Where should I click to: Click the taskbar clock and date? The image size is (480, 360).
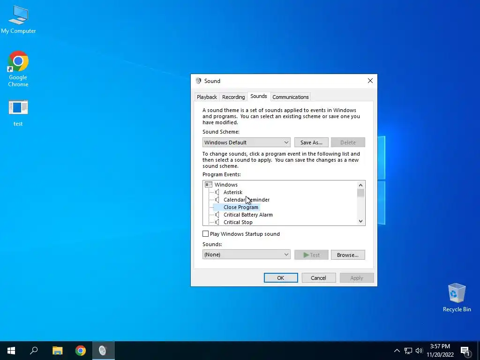coord(440,351)
